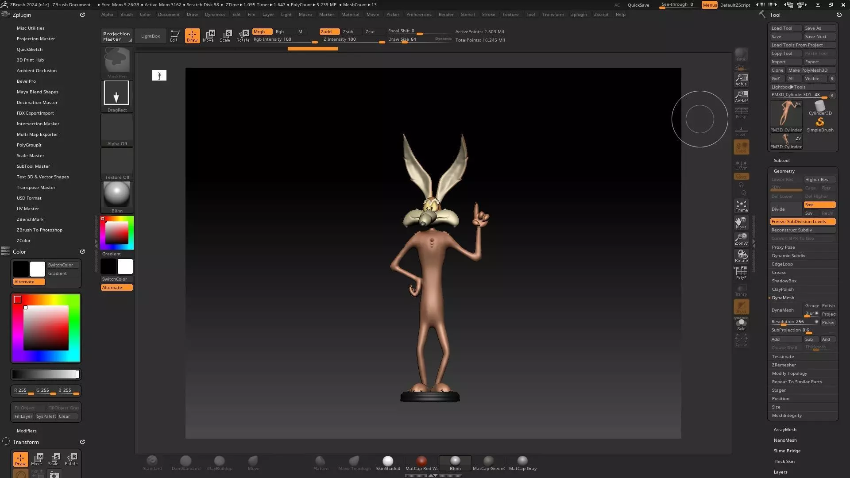Viewport: 850px width, 478px height.
Task: Open the MaskPen brush thumbnail
Action: click(117, 62)
